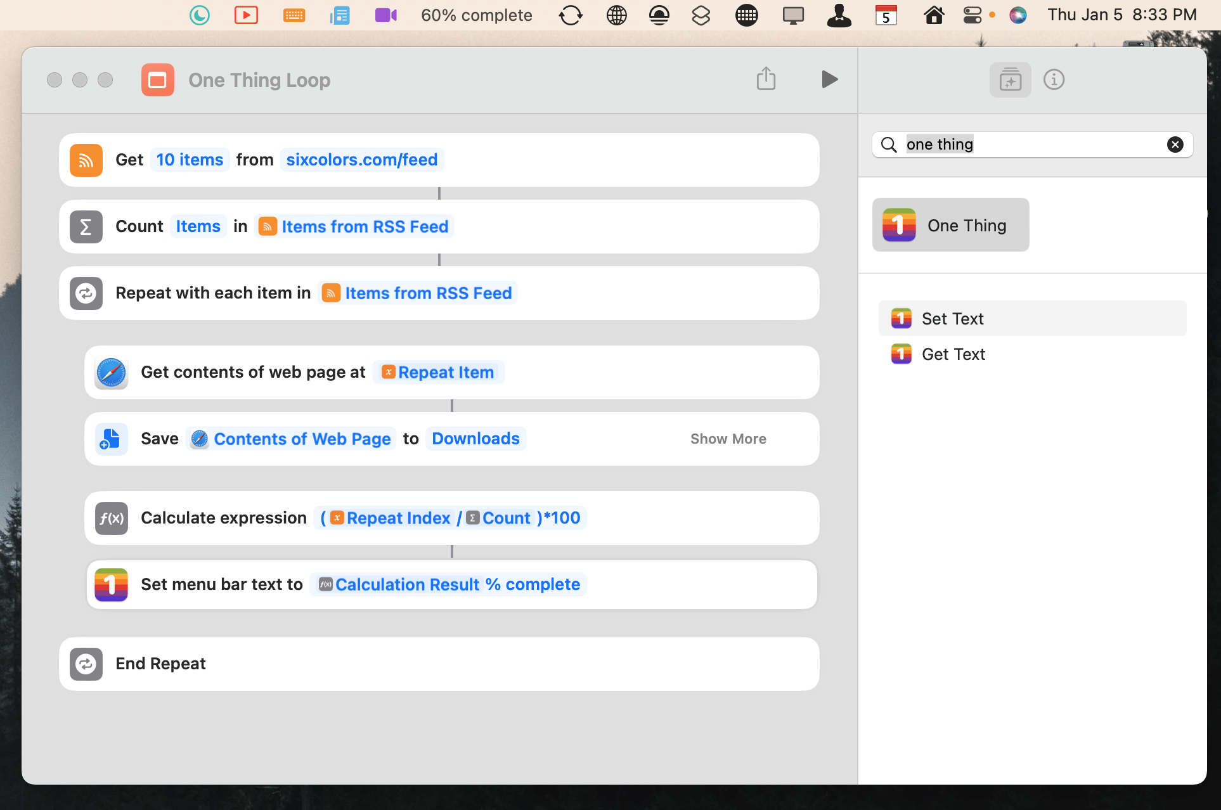This screenshot has height=810, width=1221.
Task: Open the globe menu bar icon
Action: tap(616, 15)
